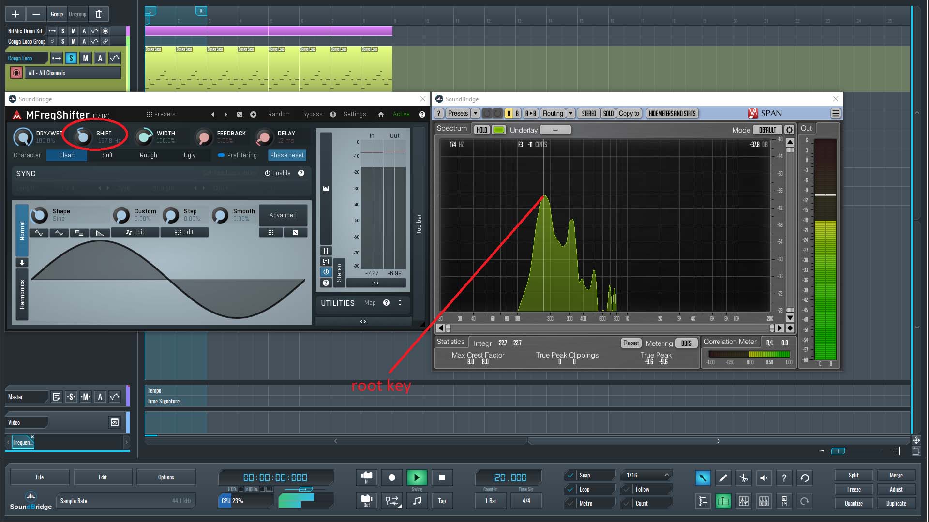Toggle the Metro checkbox

point(571,503)
